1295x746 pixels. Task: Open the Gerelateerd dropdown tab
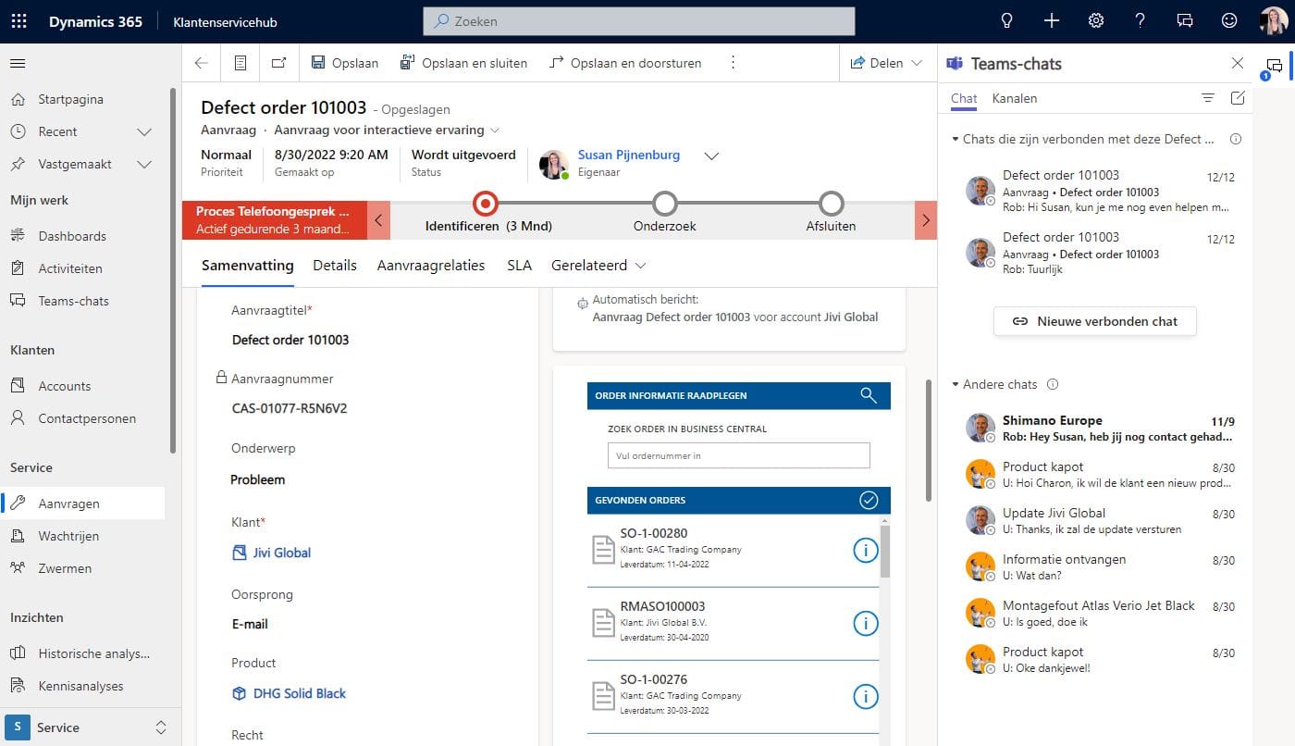click(598, 266)
